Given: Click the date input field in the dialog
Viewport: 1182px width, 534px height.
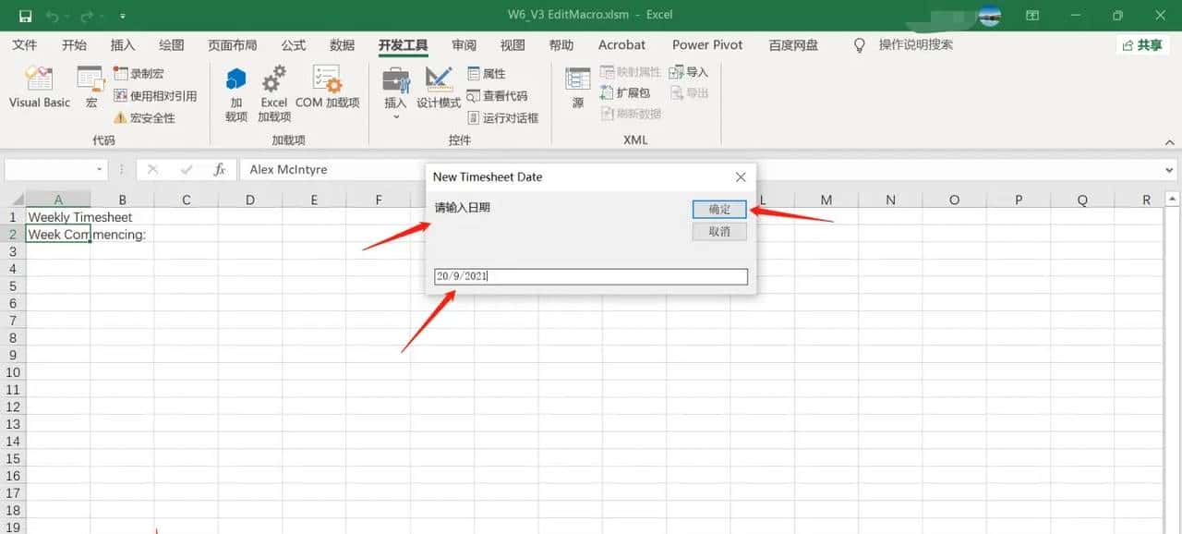Looking at the screenshot, I should click(x=589, y=276).
